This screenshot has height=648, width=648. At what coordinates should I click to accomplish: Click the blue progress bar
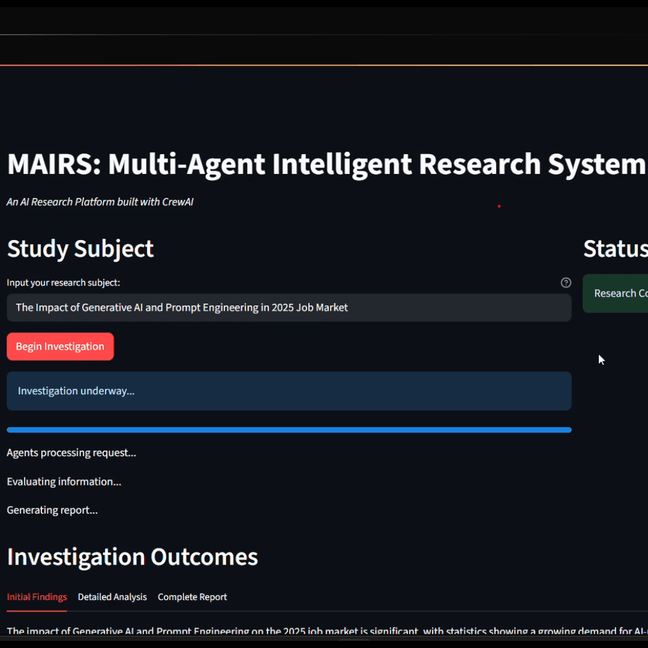click(x=289, y=430)
